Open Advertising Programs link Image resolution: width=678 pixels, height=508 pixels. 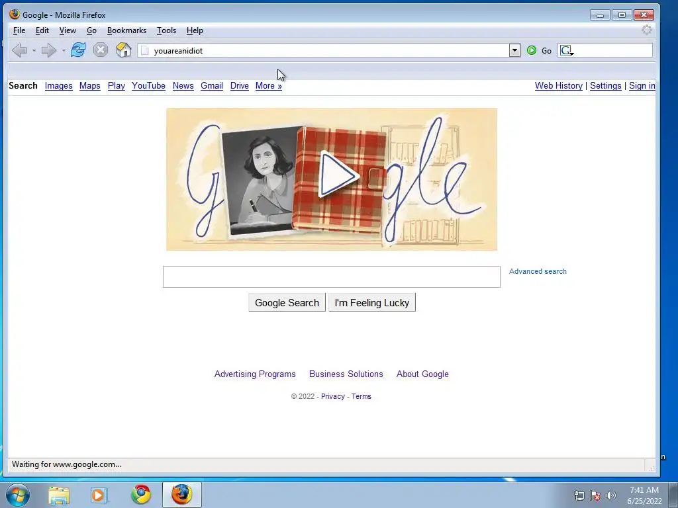pos(255,374)
